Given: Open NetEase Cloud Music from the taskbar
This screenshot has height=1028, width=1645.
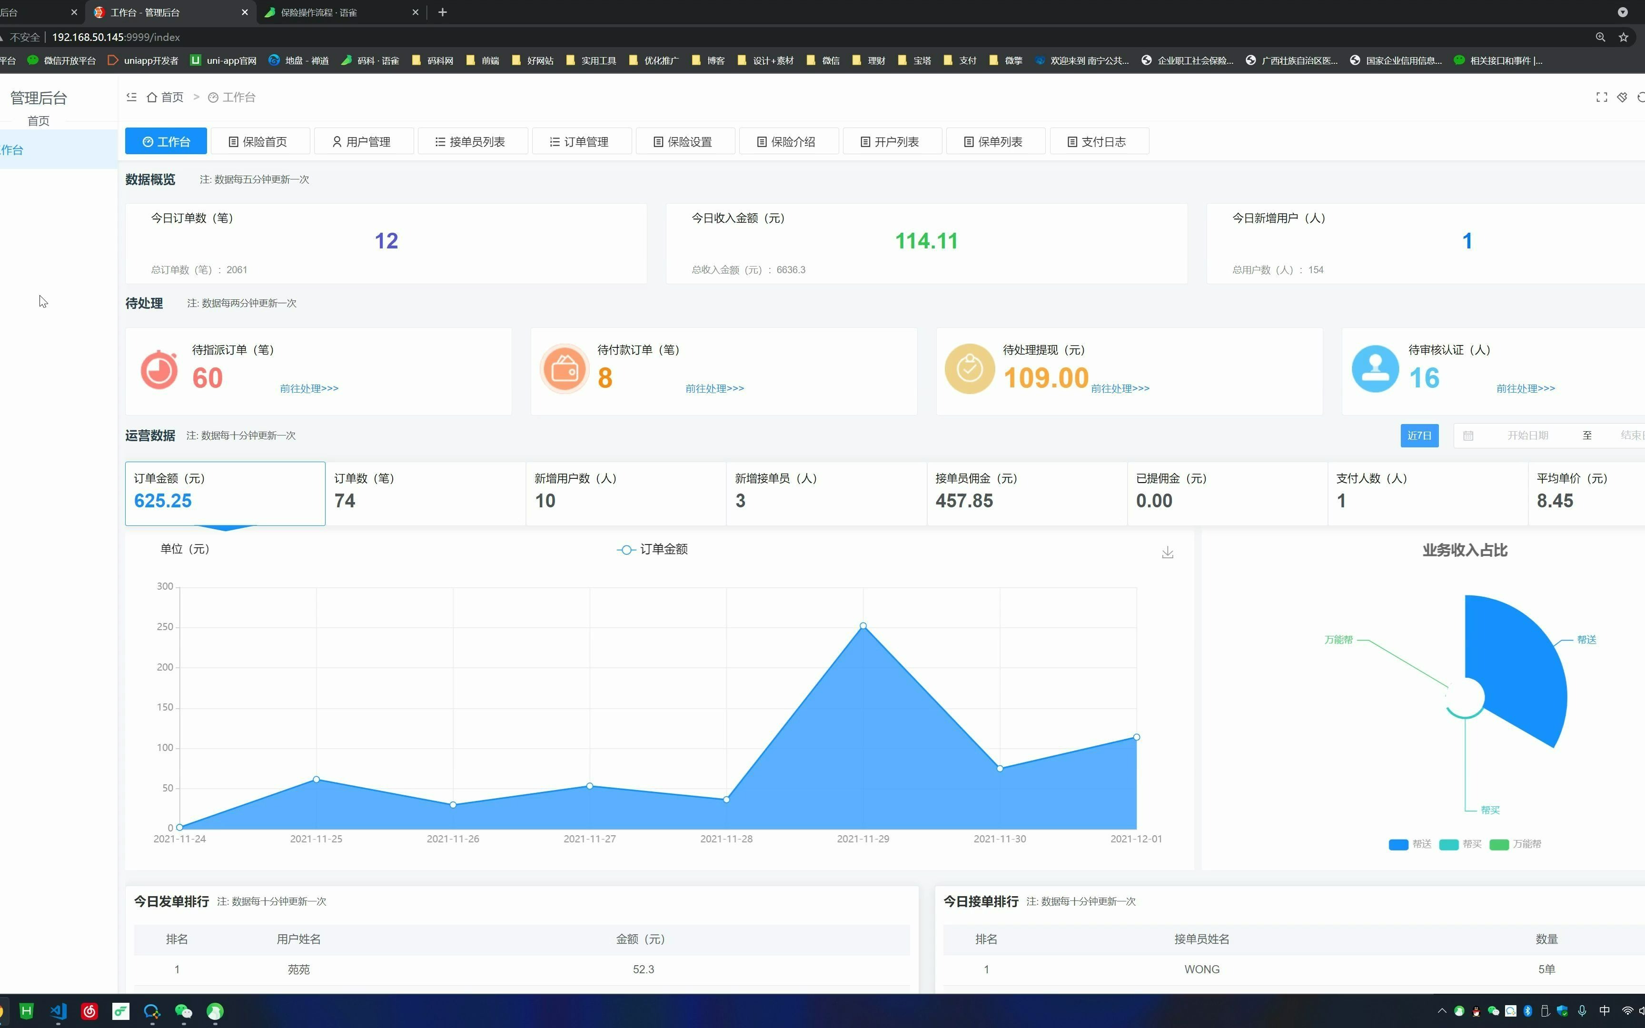Looking at the screenshot, I should click(89, 1011).
